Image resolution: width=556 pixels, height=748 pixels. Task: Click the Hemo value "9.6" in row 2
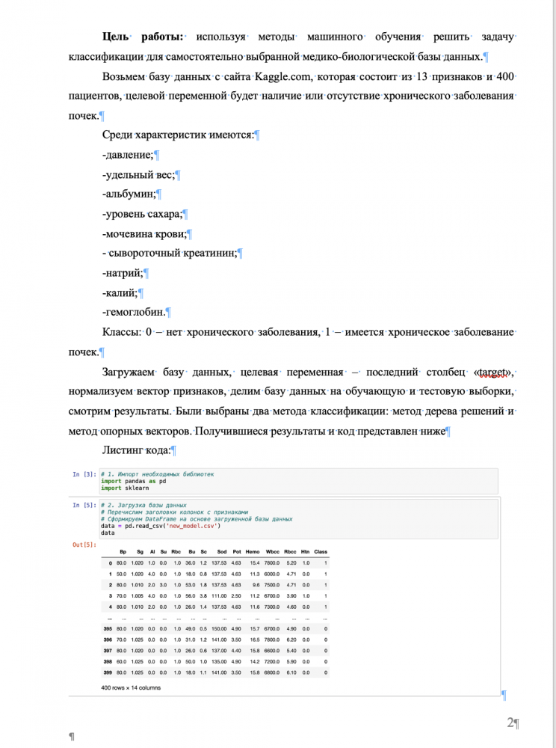(256, 585)
